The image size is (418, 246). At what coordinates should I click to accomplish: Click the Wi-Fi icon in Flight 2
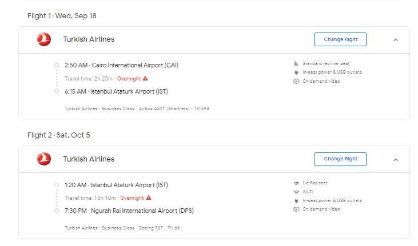pos(296,192)
